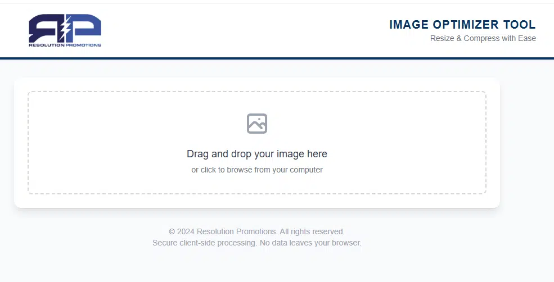
Task: Click blank page background right of upload card
Action: click(526, 140)
